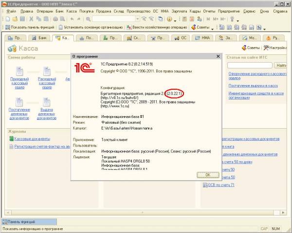Expand the Советы toolbar dropdown arrow
Image resolution: width=292 pixels, height=233 pixels.
tap(213, 29)
